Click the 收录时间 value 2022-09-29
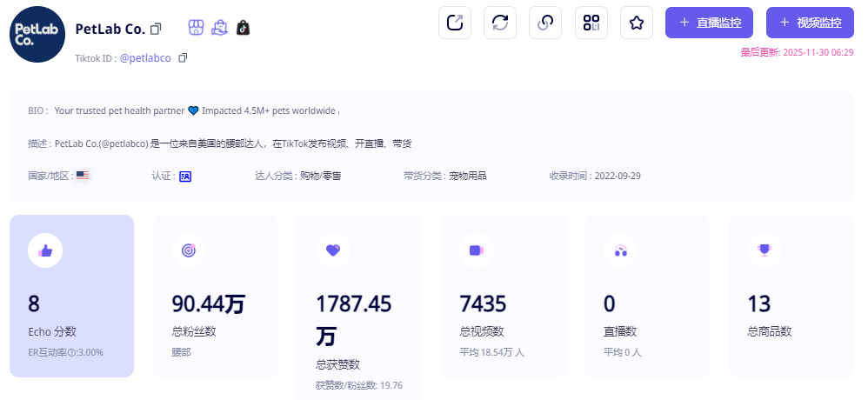868x400 pixels. pyautogui.click(x=618, y=177)
